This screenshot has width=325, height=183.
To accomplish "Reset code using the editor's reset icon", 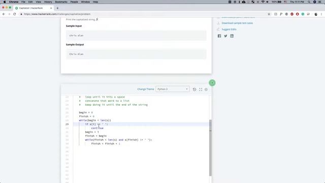I will click(x=194, y=89).
